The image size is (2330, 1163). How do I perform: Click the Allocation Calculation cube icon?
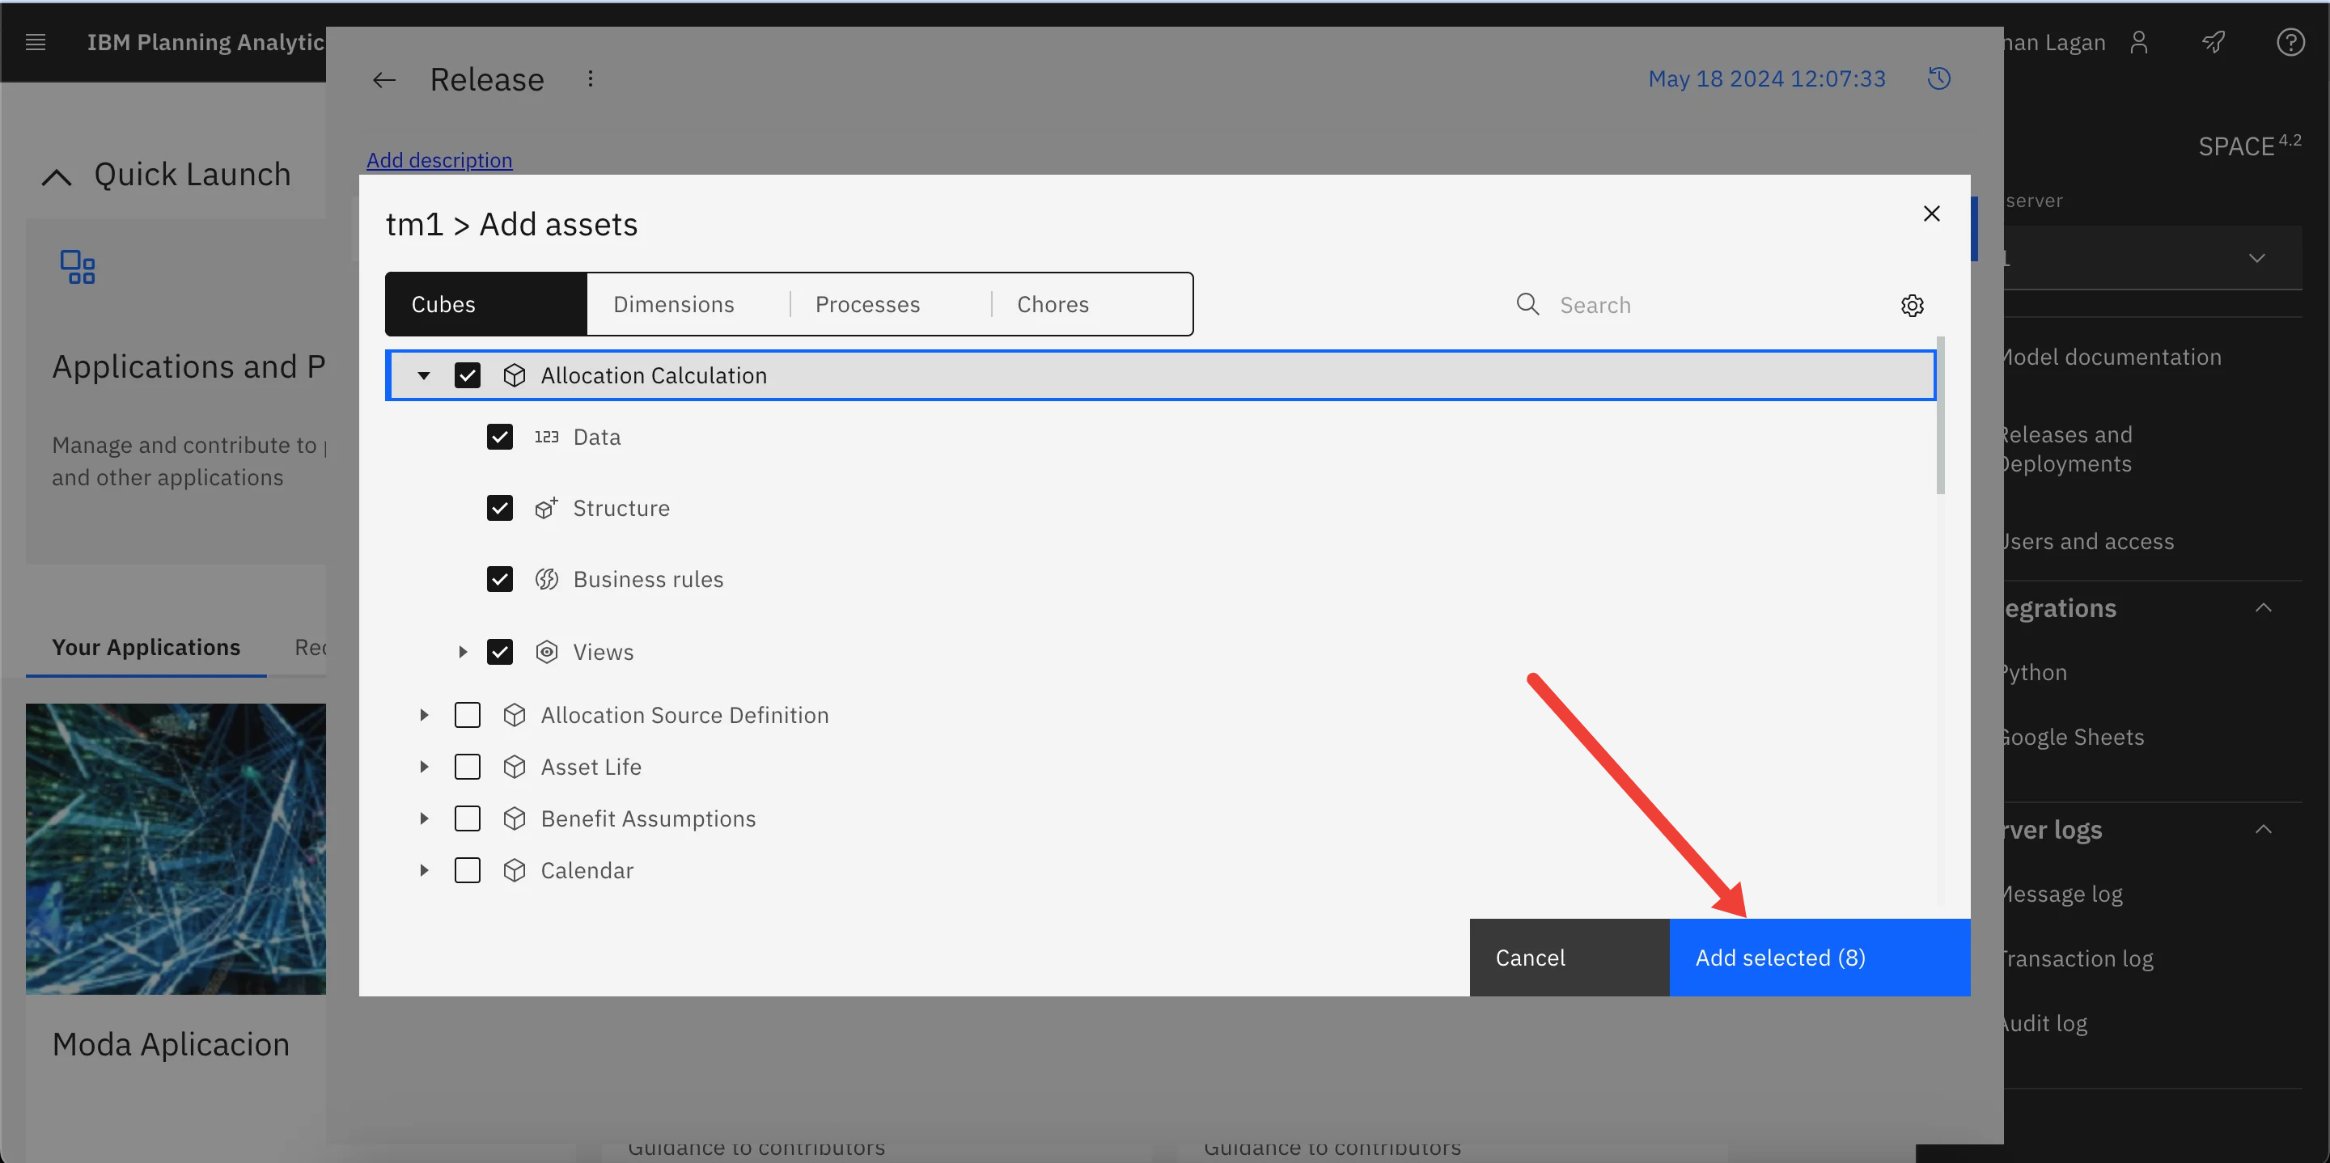pos(515,375)
